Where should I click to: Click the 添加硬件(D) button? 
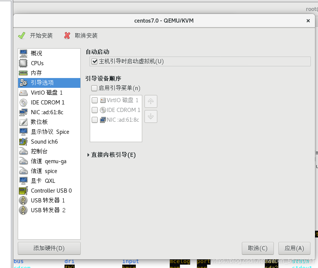pos(49,248)
